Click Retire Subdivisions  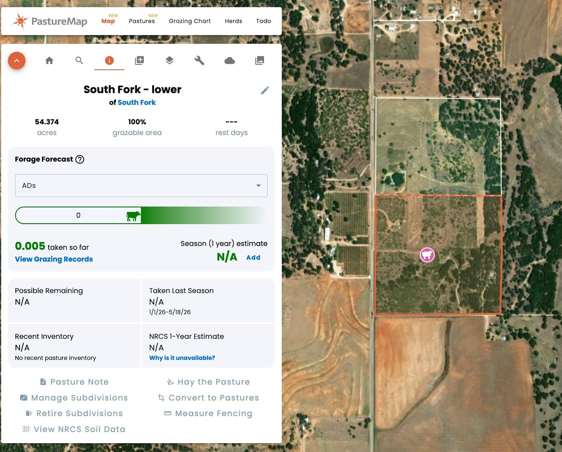coord(74,413)
